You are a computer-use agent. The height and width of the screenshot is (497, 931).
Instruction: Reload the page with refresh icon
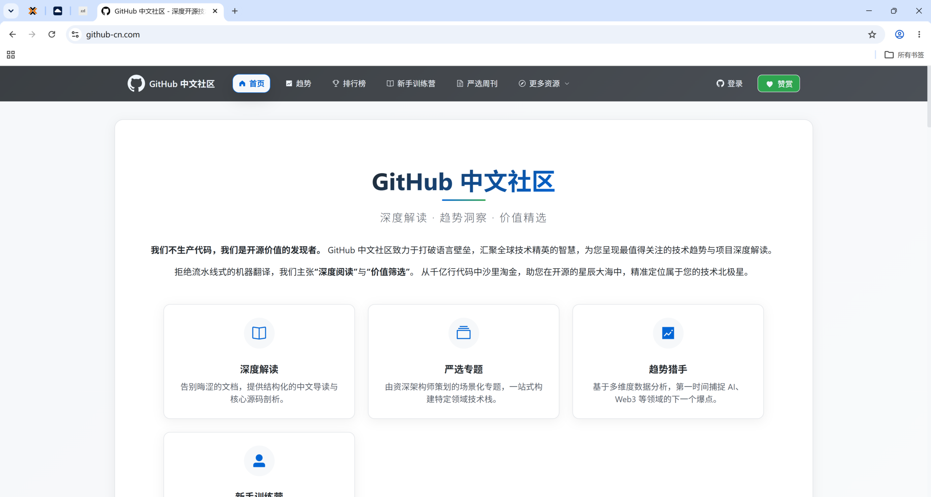52,35
